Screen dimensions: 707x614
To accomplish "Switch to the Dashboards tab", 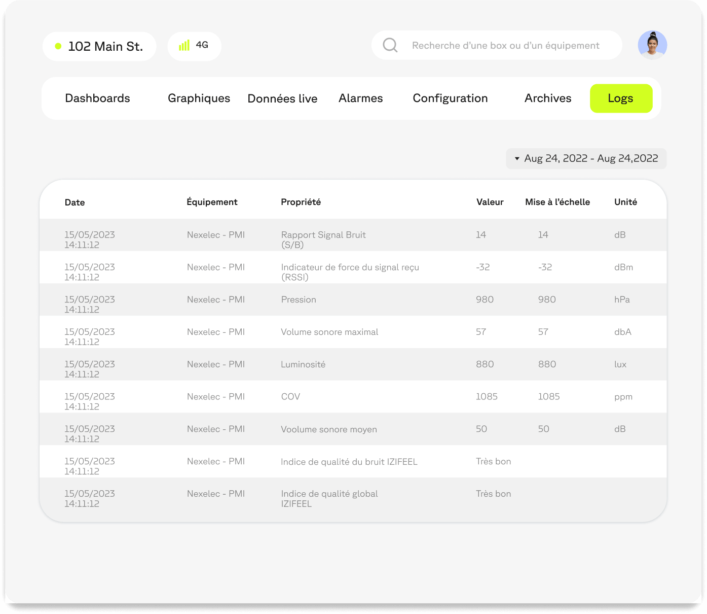I will click(97, 98).
